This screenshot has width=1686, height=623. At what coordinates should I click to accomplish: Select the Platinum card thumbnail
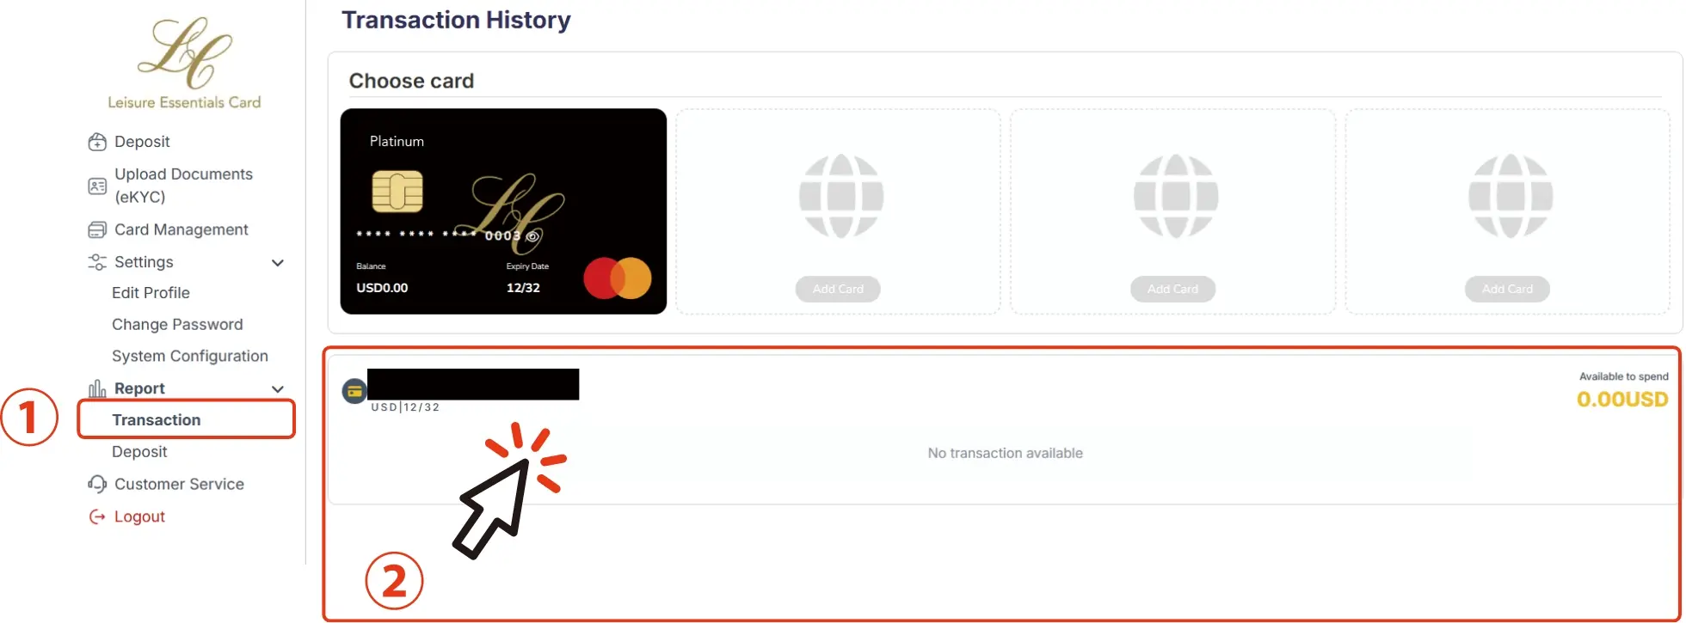[503, 211]
